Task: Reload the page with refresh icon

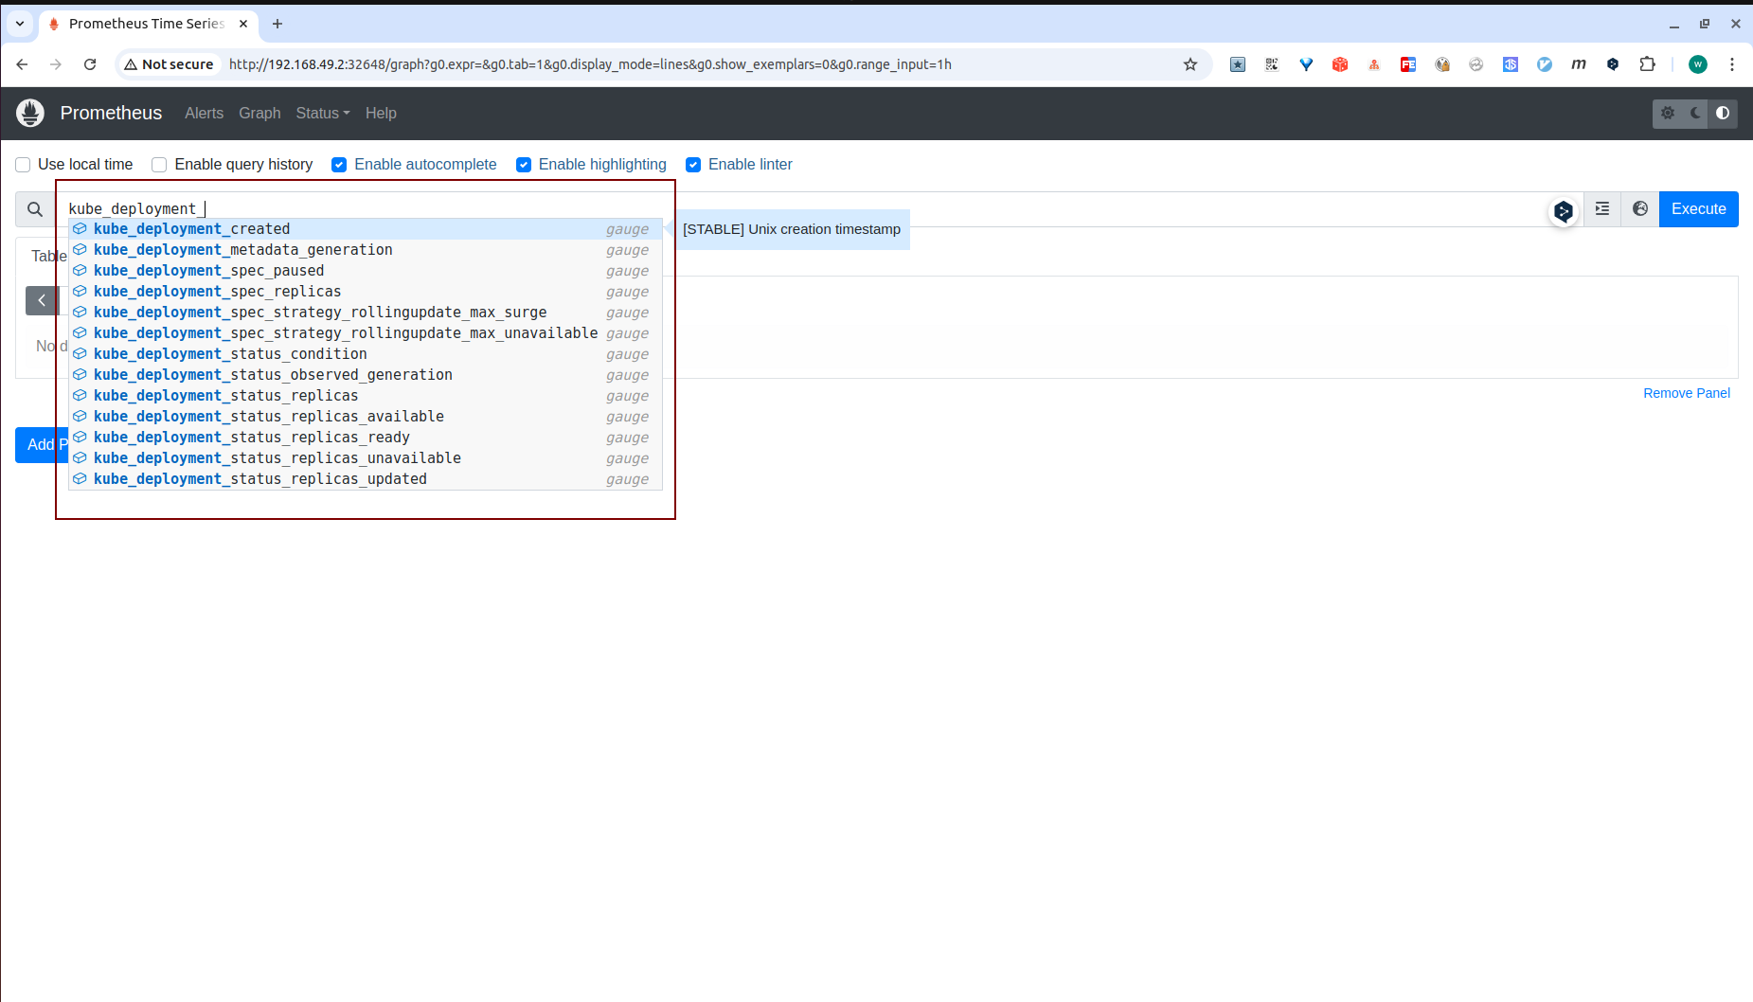Action: click(x=90, y=64)
